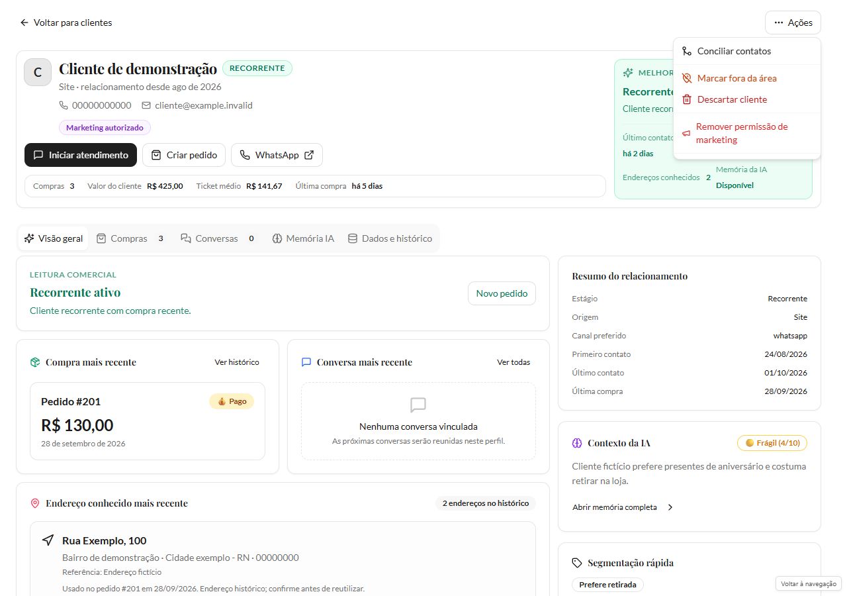
Task: Click the Marketing autorizado badge
Action: click(105, 128)
